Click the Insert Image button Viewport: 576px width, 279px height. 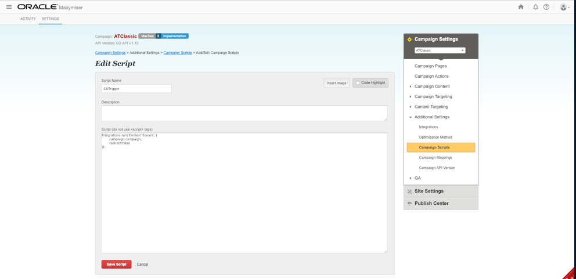coord(337,83)
